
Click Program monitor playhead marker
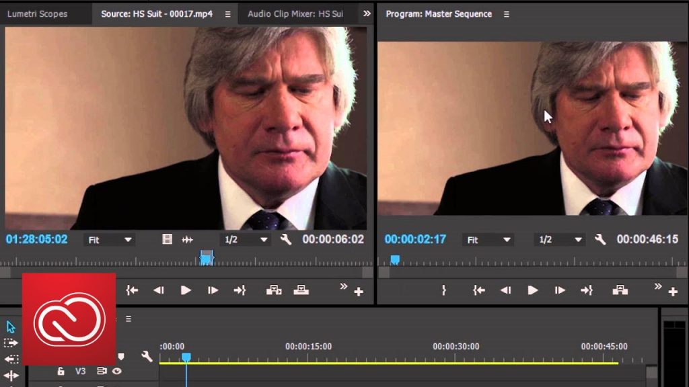point(395,259)
